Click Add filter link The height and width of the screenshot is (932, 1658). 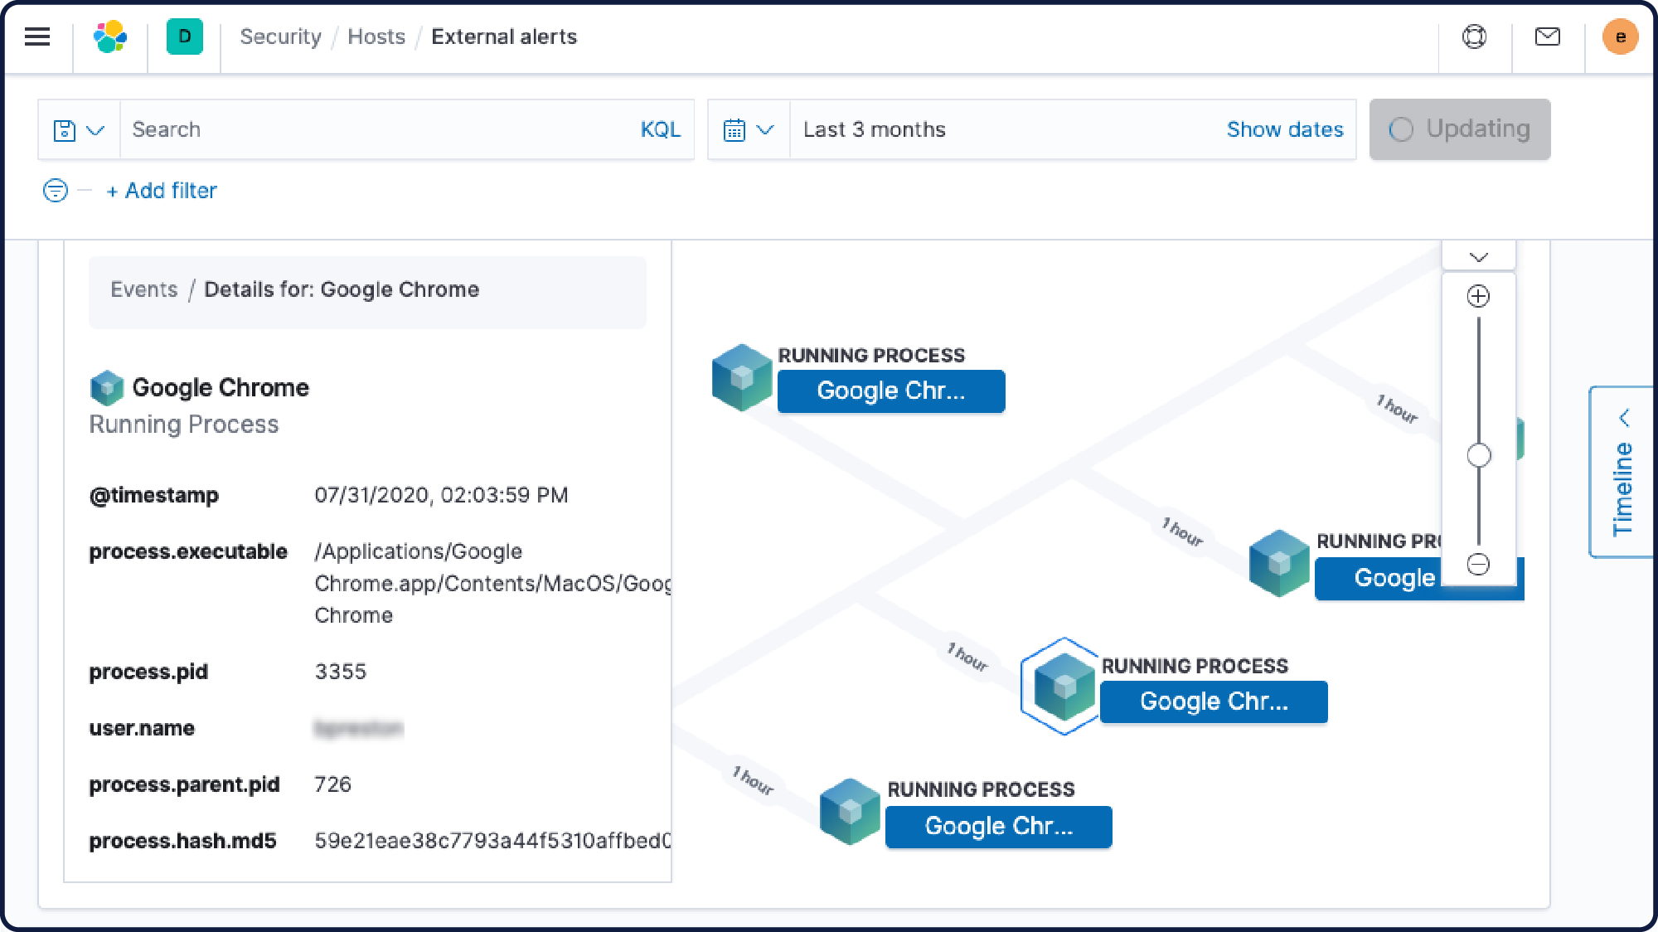(x=162, y=191)
